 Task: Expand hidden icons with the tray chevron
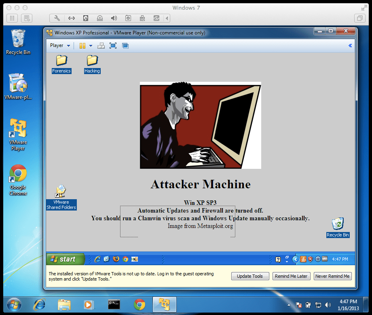pos(296,259)
